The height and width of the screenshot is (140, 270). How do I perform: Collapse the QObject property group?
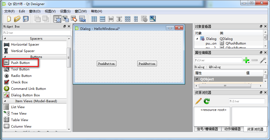tap(197, 79)
